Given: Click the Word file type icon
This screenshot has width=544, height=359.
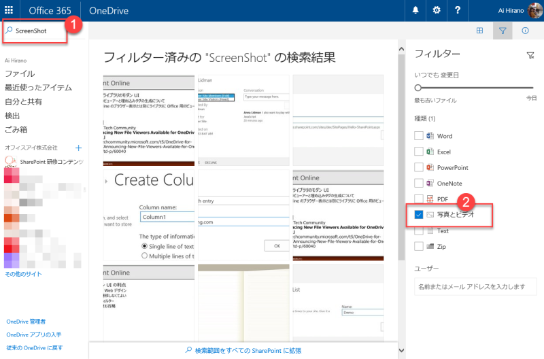Looking at the screenshot, I should point(430,135).
